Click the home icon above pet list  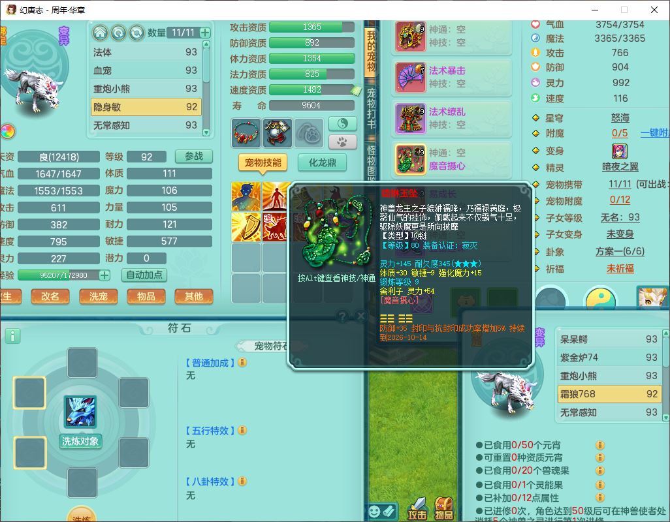(x=101, y=33)
